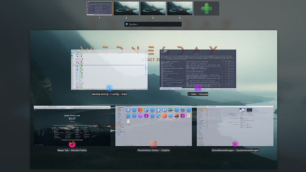
Task: Select the Neuer Tab Firefox window preview
Action: click(x=72, y=126)
